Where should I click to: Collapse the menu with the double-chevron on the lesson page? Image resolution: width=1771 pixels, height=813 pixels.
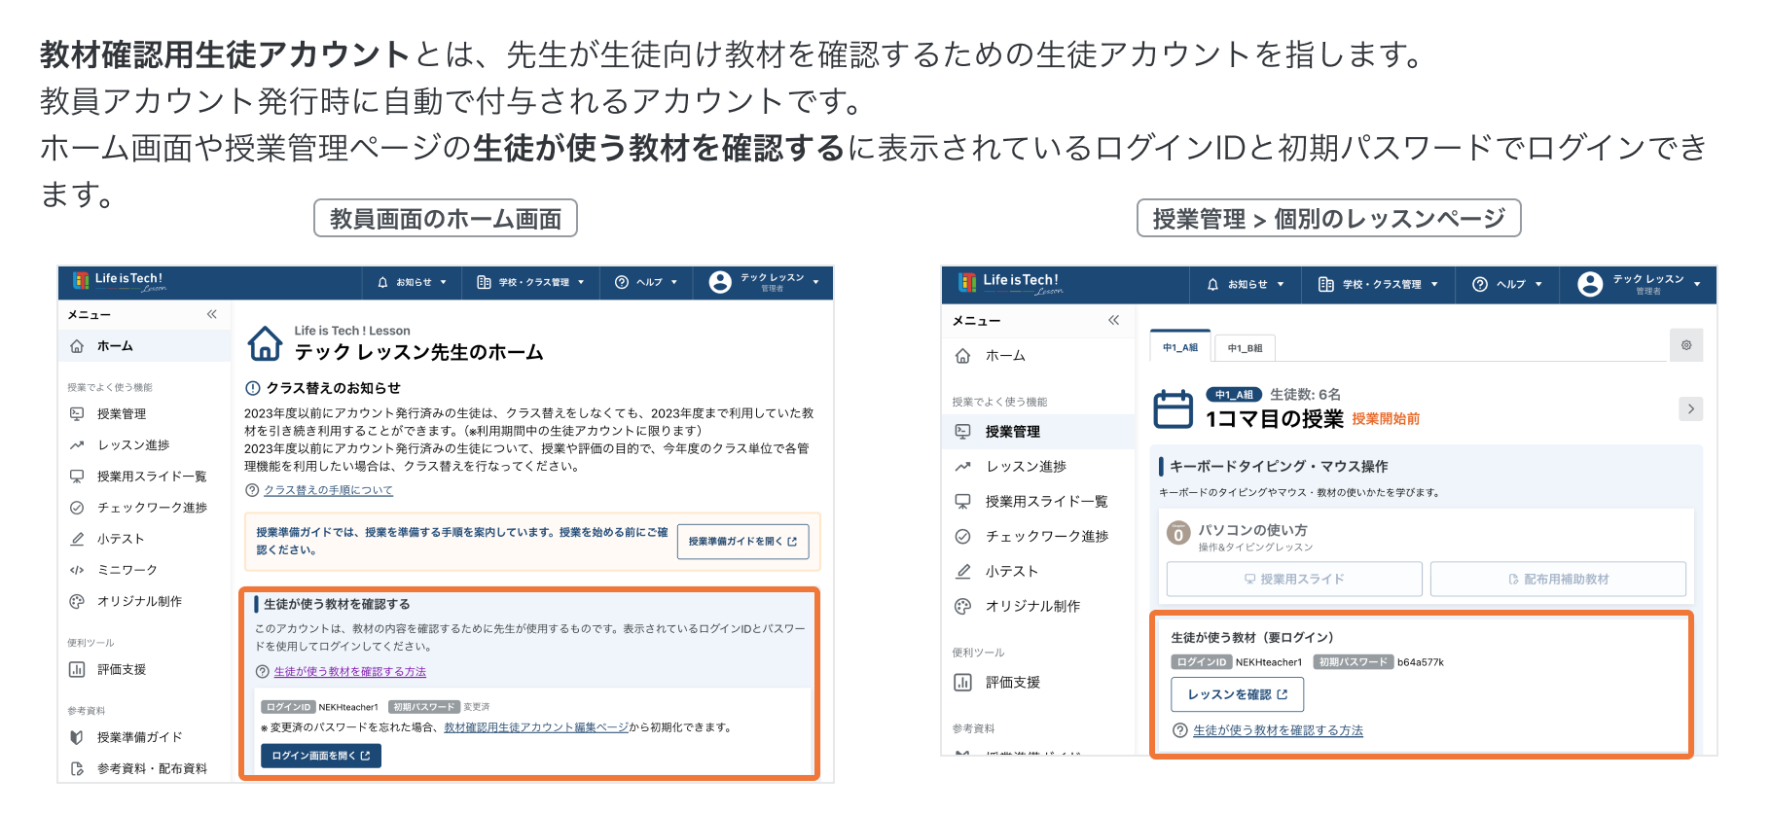tap(1113, 320)
